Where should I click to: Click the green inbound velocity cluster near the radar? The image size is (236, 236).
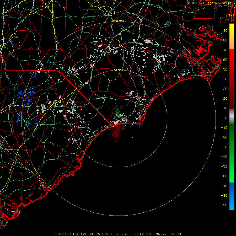click(x=118, y=112)
